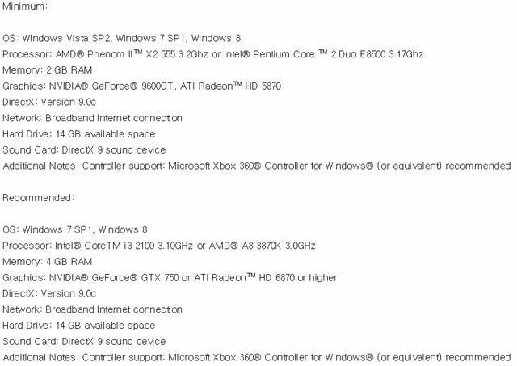This screenshot has height=366, width=517.
Task: Click the 'Recommended:' heading text
Action: tap(39, 198)
